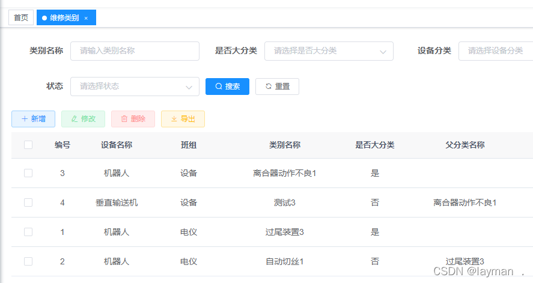533x283 pixels.
Task: Check the row for 垂直输送机
Action: tap(28, 202)
